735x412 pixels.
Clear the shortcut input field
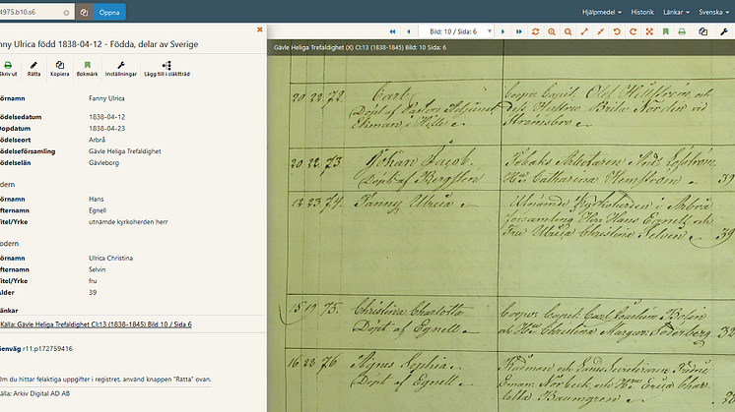click(x=66, y=13)
